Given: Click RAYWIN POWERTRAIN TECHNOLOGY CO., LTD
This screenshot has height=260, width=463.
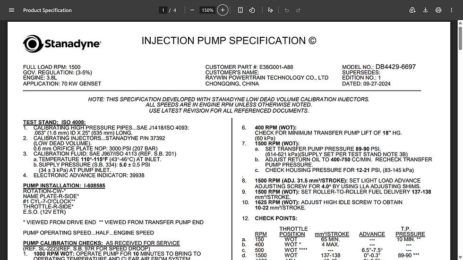Looking at the screenshot, I should pyautogui.click(x=266, y=78).
